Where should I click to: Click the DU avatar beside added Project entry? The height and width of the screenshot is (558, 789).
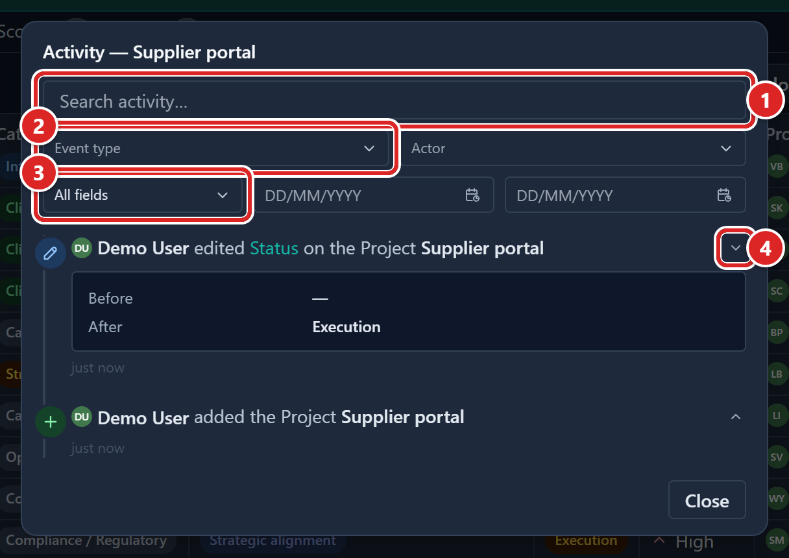(82, 417)
